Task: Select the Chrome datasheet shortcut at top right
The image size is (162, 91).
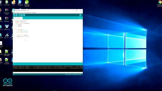Action: 160,4
